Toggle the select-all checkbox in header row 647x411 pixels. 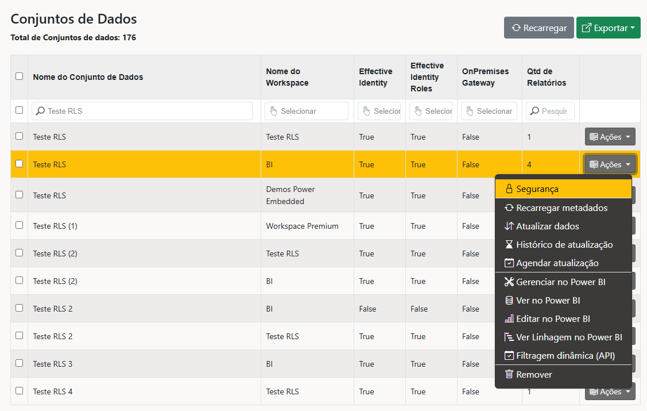click(19, 76)
